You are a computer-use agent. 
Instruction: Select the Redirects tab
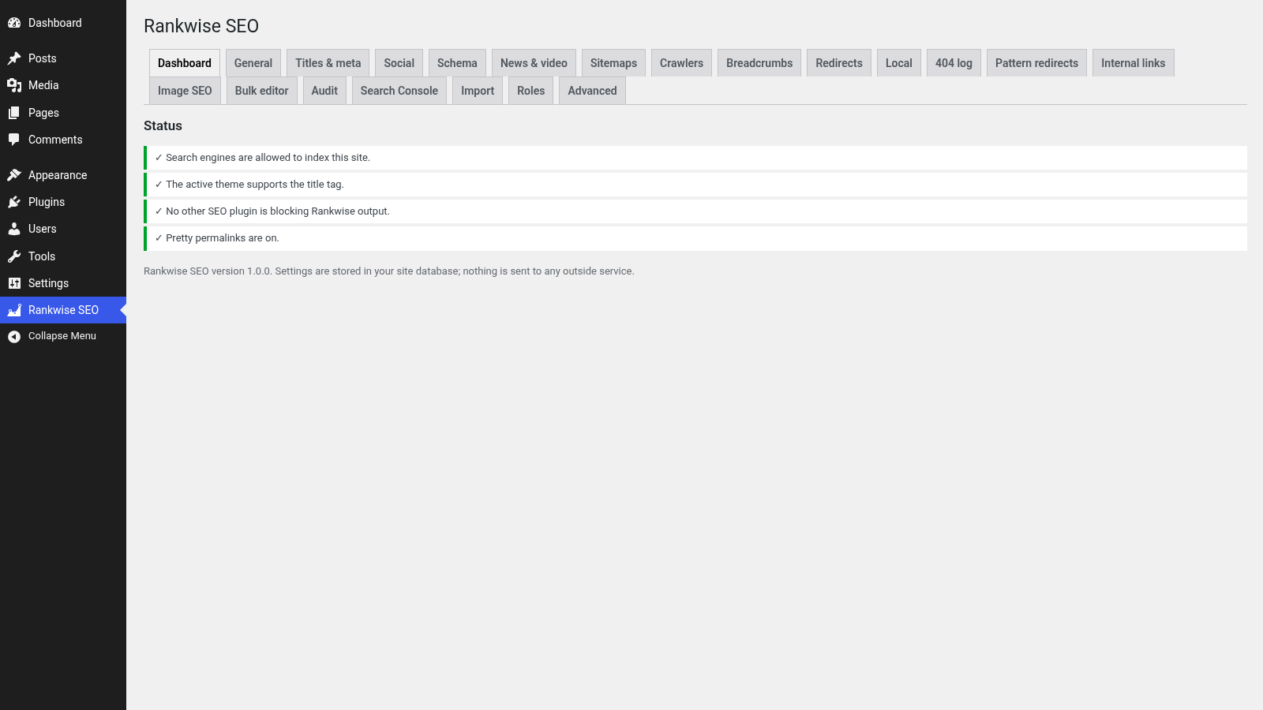839,63
